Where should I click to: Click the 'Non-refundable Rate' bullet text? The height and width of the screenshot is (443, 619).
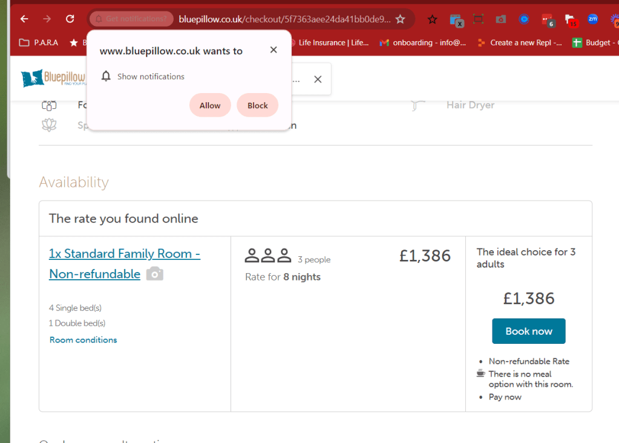coord(529,361)
